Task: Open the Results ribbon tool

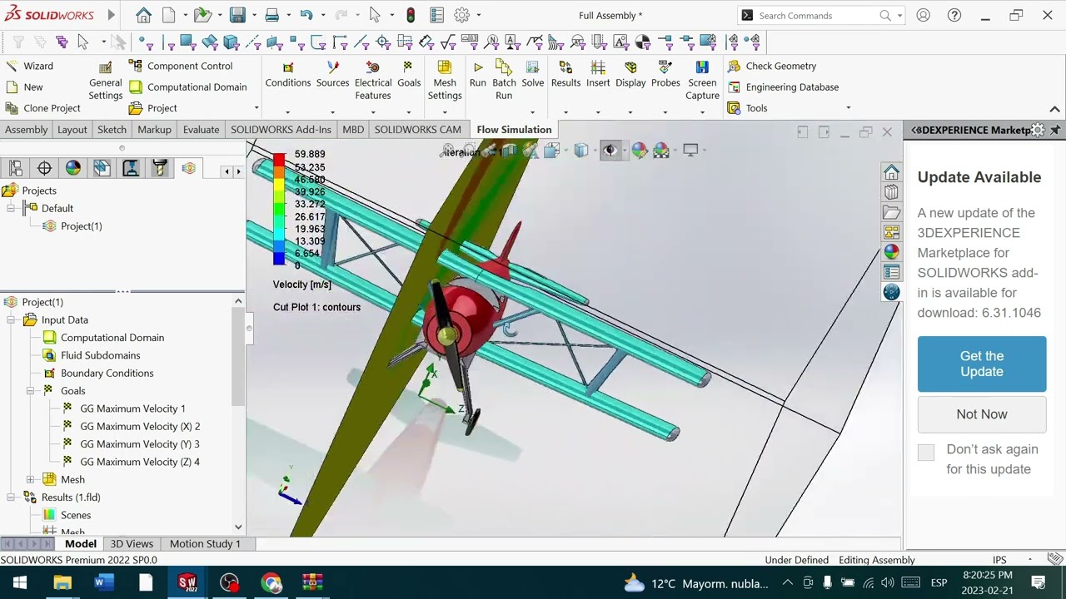Action: pyautogui.click(x=565, y=75)
